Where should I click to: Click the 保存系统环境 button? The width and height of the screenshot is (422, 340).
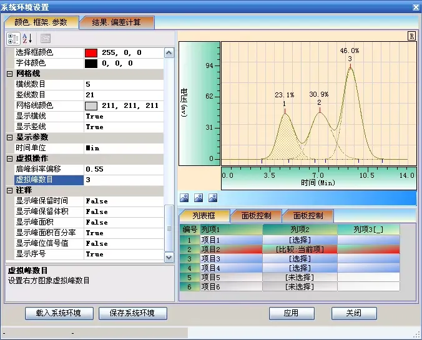133,313
